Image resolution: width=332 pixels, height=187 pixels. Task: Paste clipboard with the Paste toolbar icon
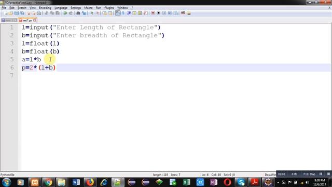(x=58, y=13)
